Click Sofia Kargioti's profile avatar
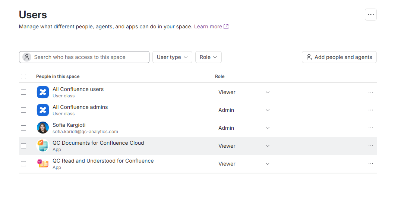Image resolution: width=404 pixels, height=204 pixels. (43, 128)
